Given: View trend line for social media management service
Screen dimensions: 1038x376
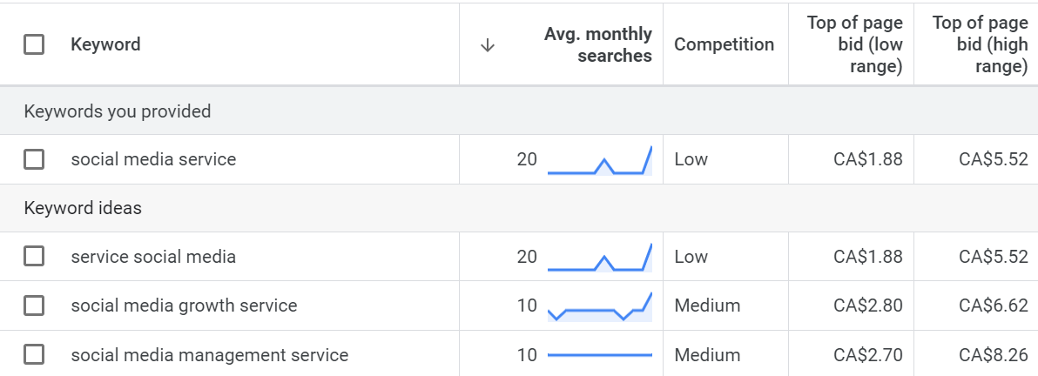Looking at the screenshot, I should pos(599,355).
